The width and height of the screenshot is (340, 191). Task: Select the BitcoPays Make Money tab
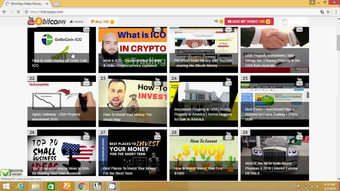26,4
